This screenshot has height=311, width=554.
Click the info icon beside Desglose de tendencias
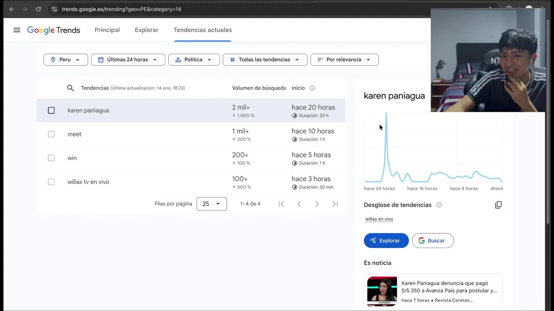click(x=439, y=205)
